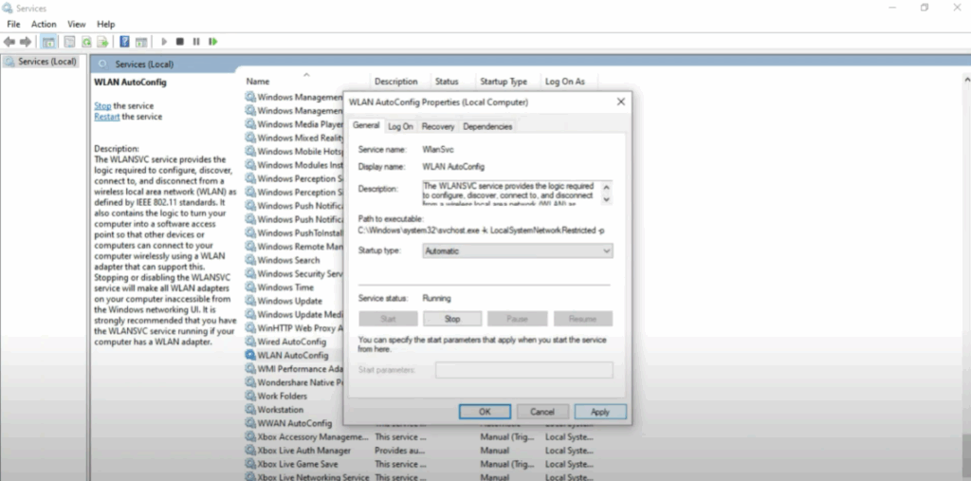This screenshot has width=971, height=481.
Task: Select the Work Folders service gear icon
Action: click(250, 396)
